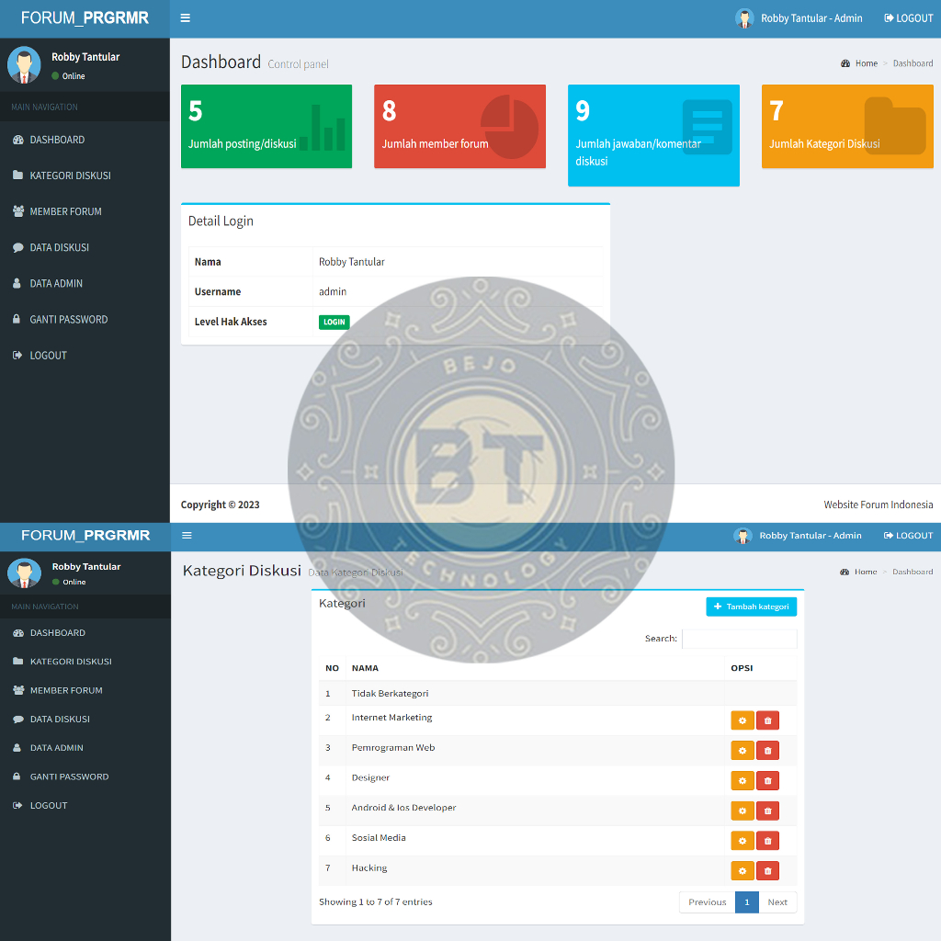Go to the Next page of categories
Screen dimensions: 941x941
[x=777, y=902]
